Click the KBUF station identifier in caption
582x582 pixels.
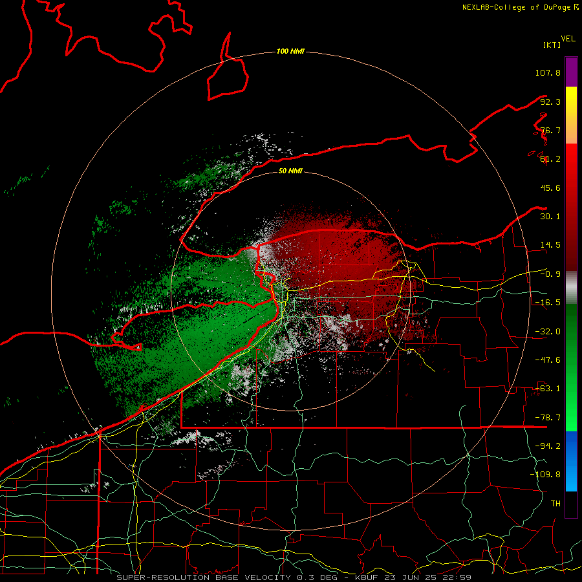(x=367, y=577)
